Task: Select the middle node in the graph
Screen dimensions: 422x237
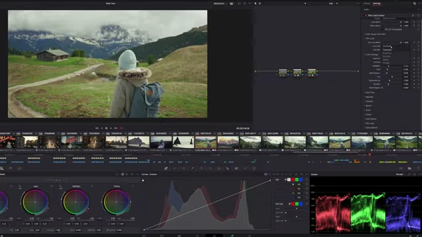Action: [x=297, y=72]
